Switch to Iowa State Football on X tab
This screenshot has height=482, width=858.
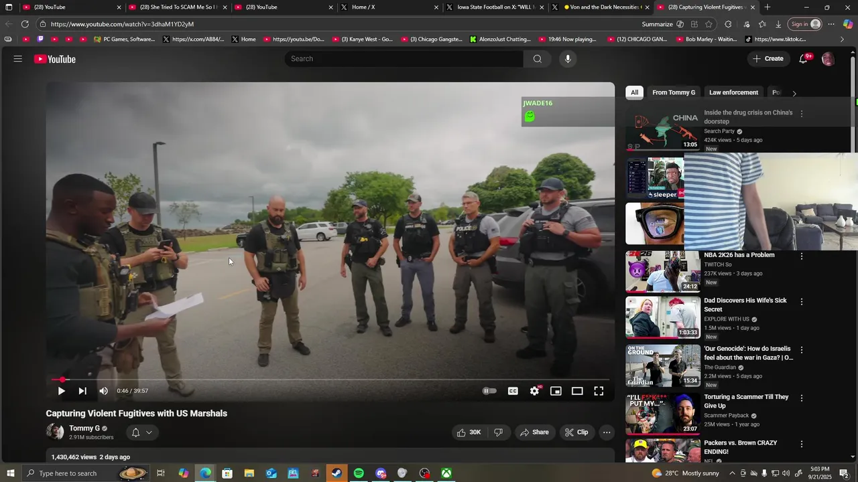(495, 7)
